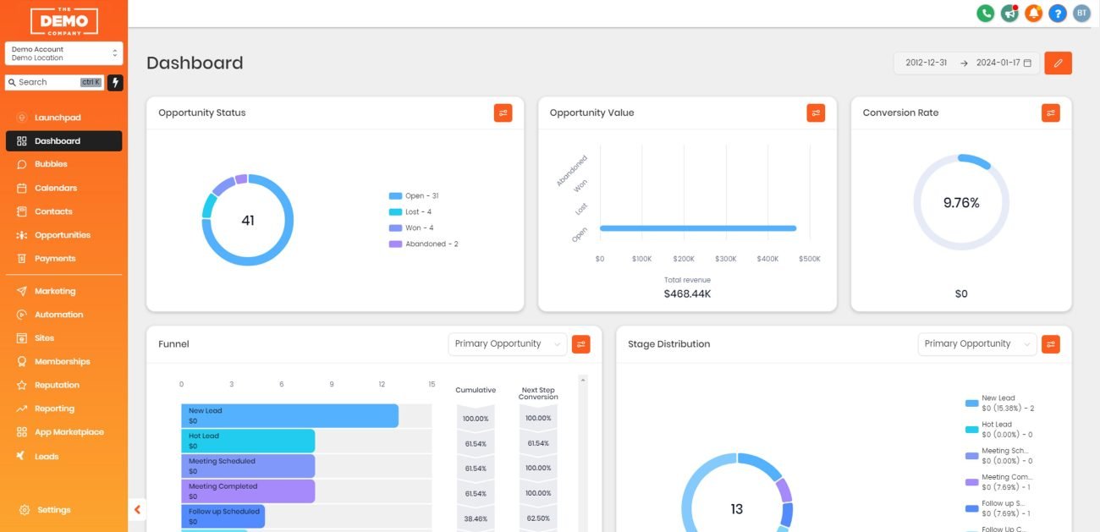Toggle the Open - 31 legend entry

(x=414, y=196)
